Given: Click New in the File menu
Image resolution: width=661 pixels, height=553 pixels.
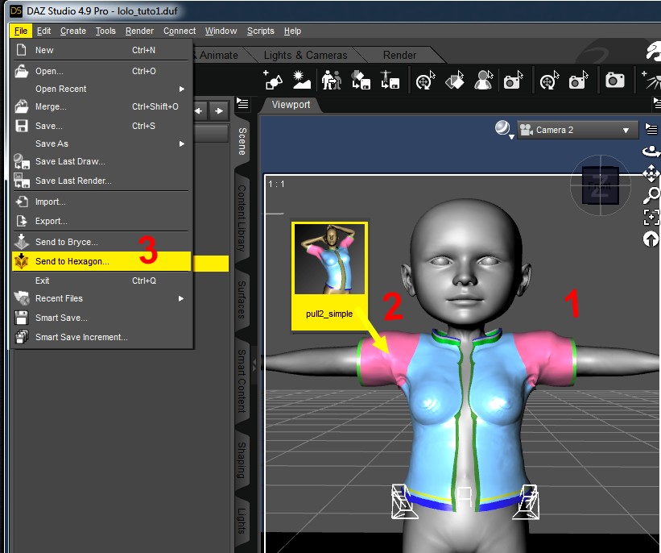Looking at the screenshot, I should pos(101,50).
